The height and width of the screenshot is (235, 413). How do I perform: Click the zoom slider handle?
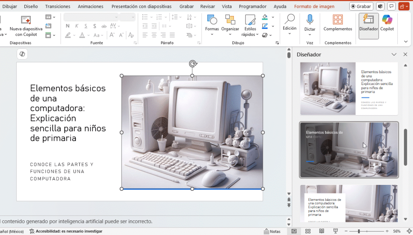click(359, 231)
